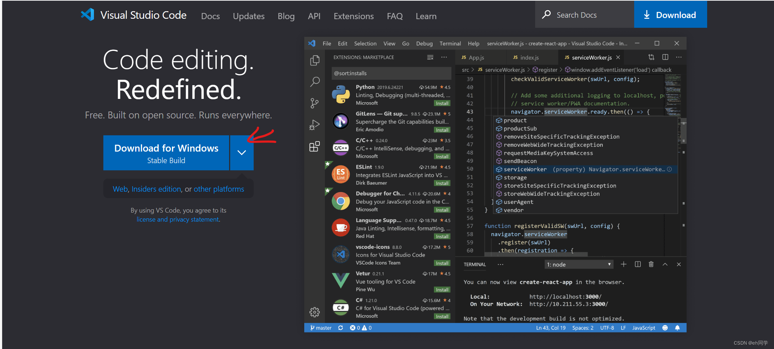Open terminal panel more options ellipsis
Screen dimensions: 774x349
click(x=500, y=264)
